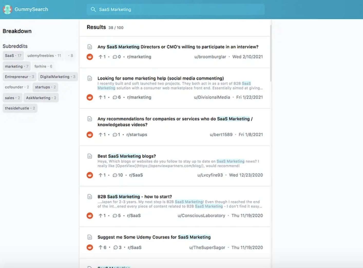Click Reddit icon on u/bert1589 post

tap(90, 135)
